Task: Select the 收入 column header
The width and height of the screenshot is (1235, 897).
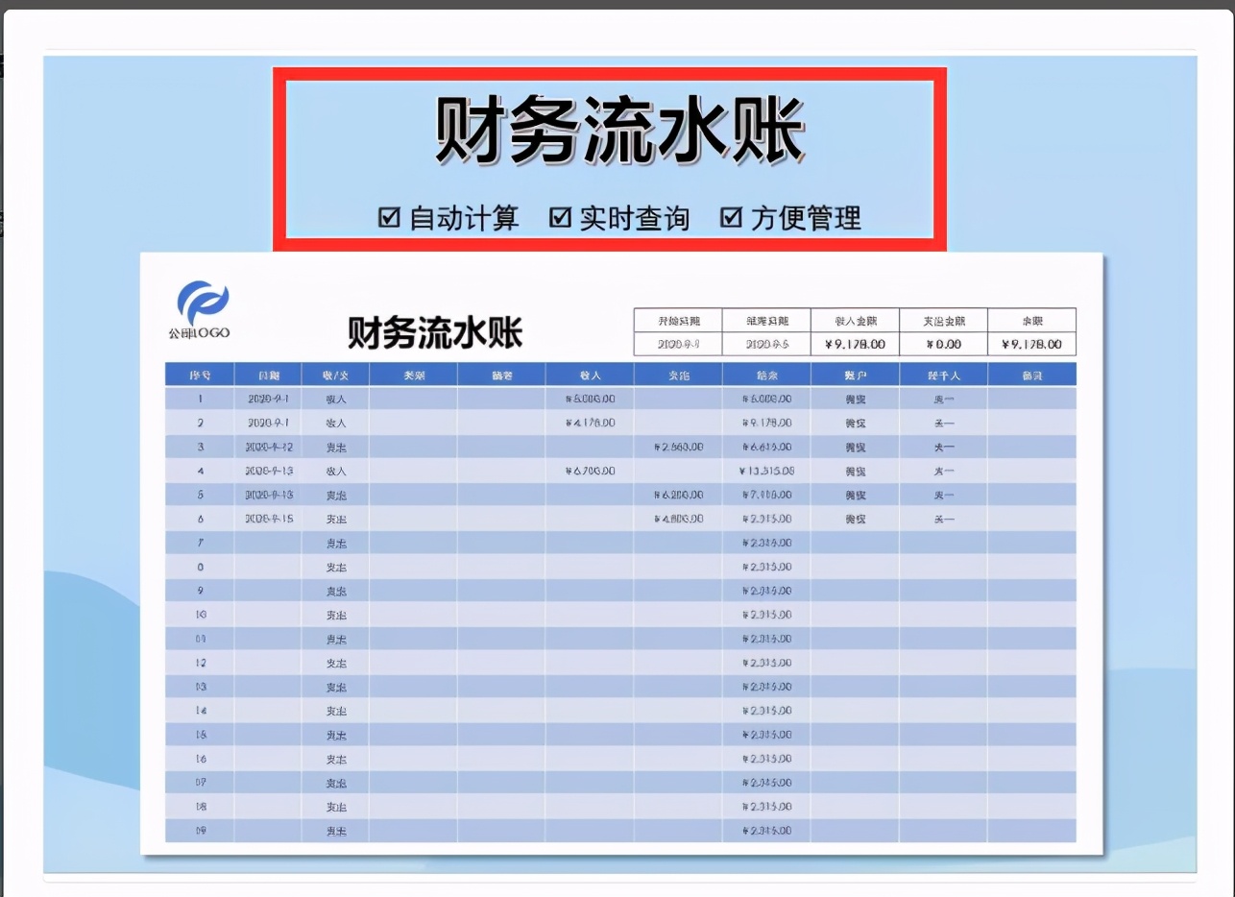Action: (592, 374)
